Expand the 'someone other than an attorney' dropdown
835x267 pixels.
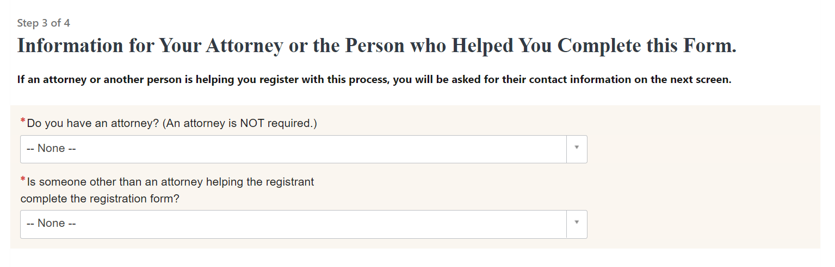click(x=294, y=224)
